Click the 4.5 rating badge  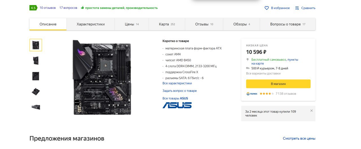pyautogui.click(x=33, y=8)
